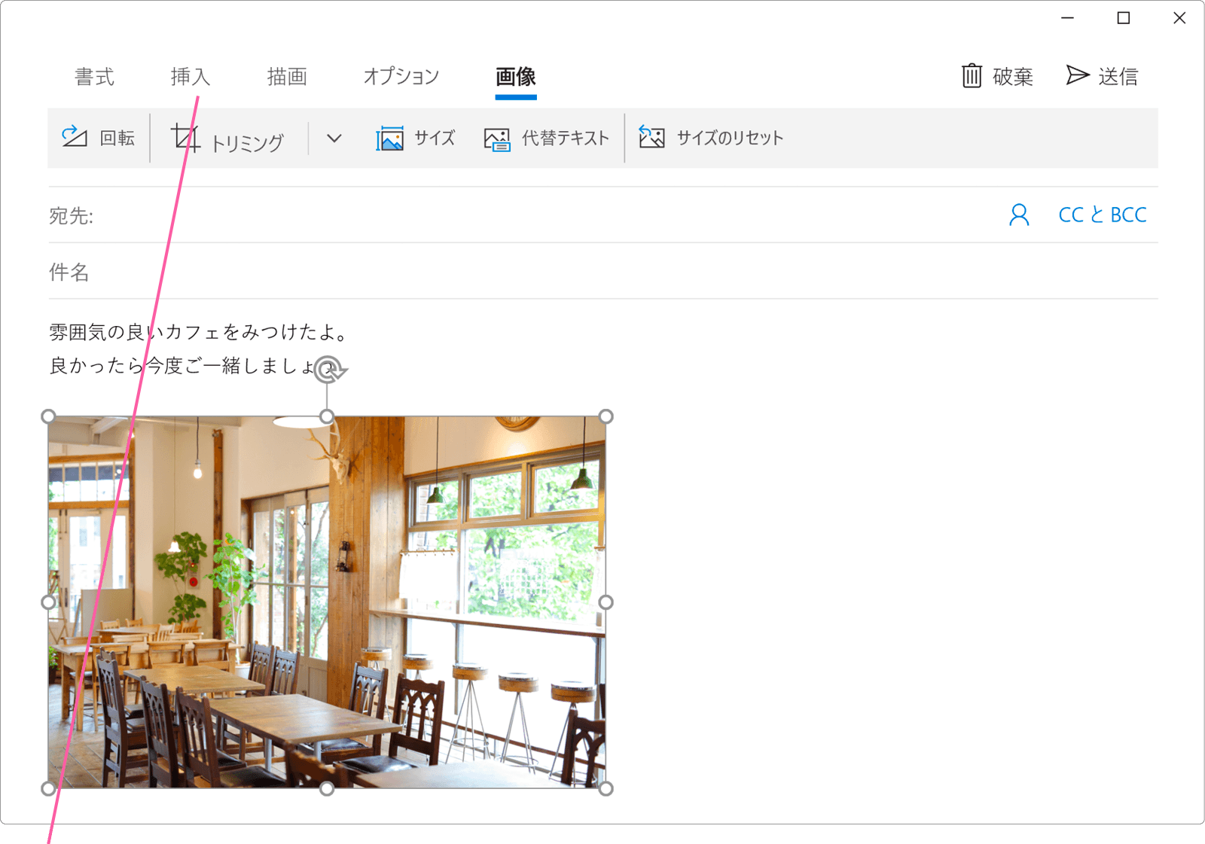Click the bottom-middle image resize handle

click(327, 788)
